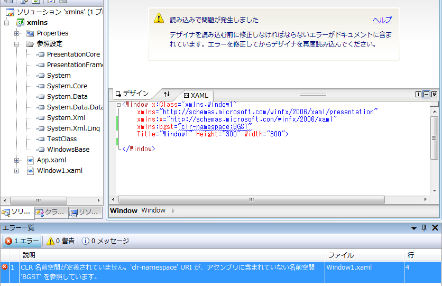Open the ヘルプ help link
The width and height of the screenshot is (442, 286).
[382, 20]
